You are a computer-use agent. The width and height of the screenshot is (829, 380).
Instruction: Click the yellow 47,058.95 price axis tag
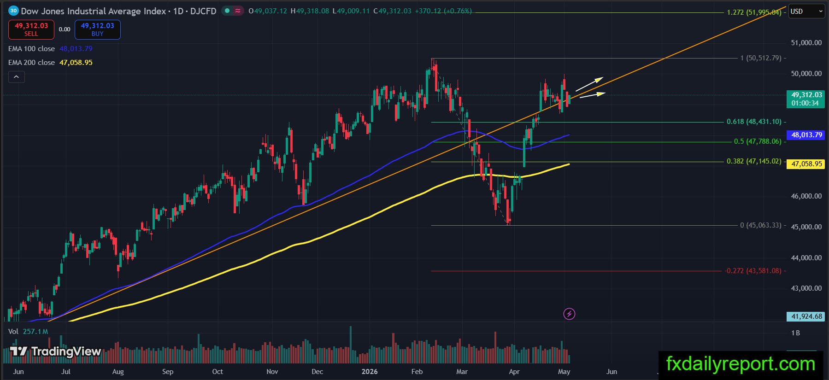(806, 164)
